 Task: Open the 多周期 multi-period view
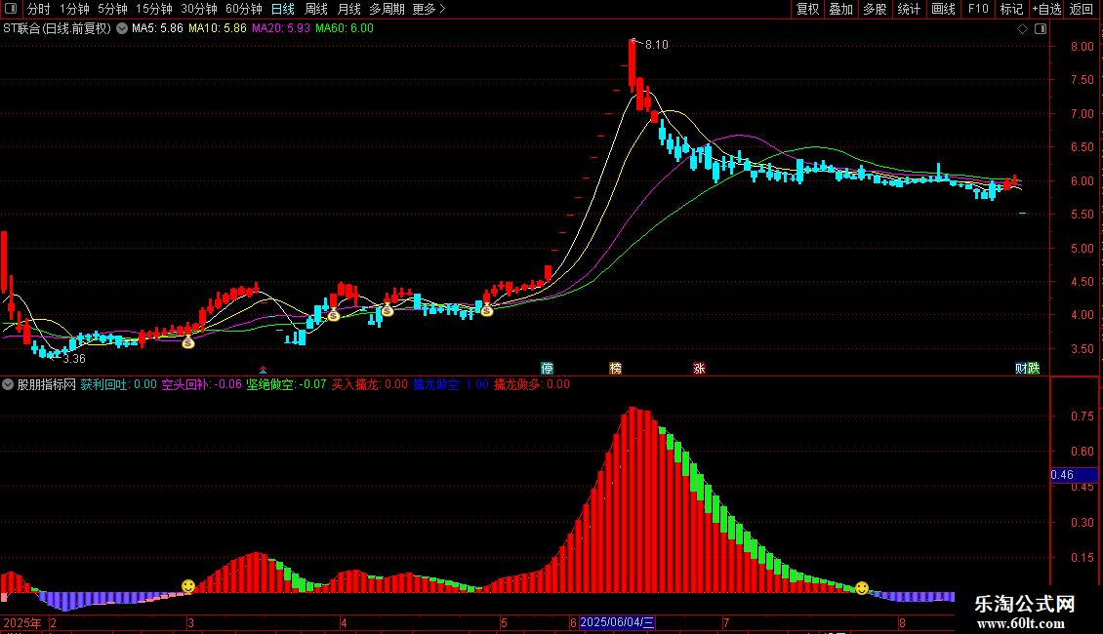[387, 9]
